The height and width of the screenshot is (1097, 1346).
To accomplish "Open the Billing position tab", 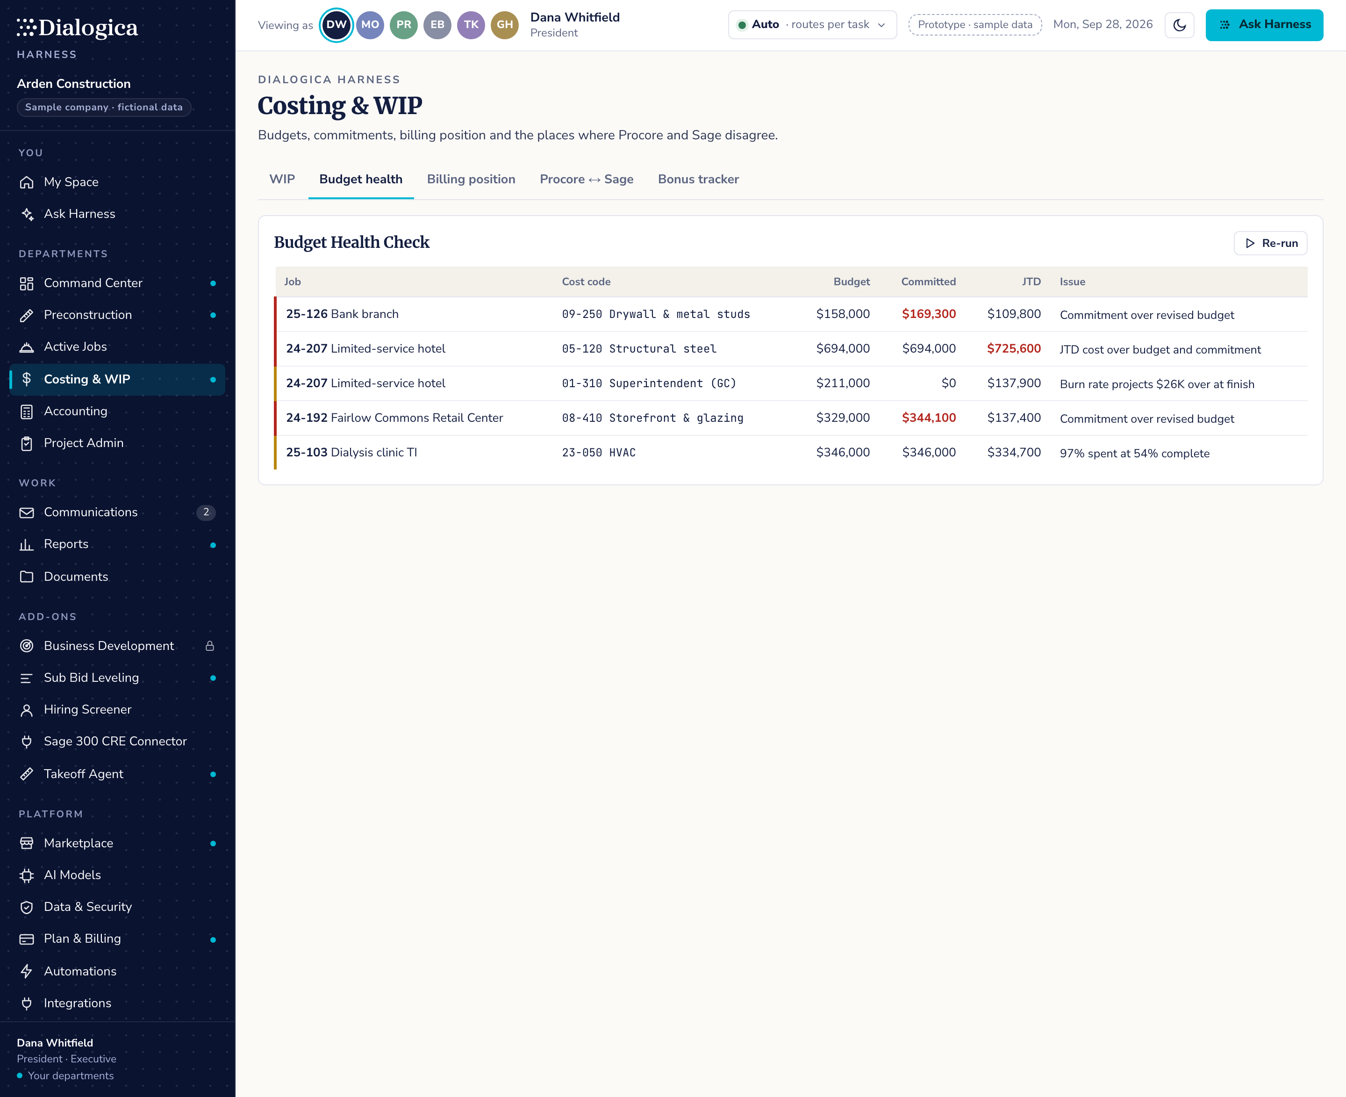I will 471,180.
